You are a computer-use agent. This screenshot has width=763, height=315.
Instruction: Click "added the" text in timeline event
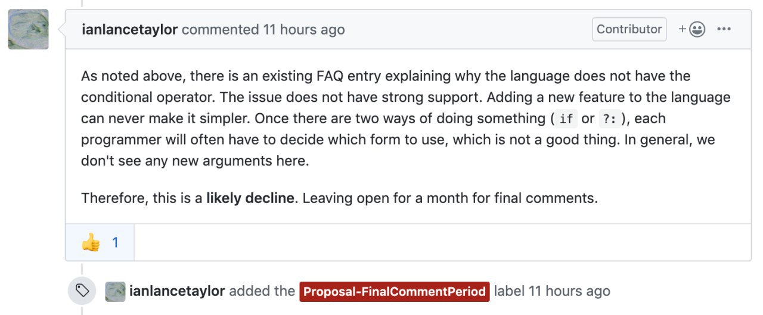(262, 291)
